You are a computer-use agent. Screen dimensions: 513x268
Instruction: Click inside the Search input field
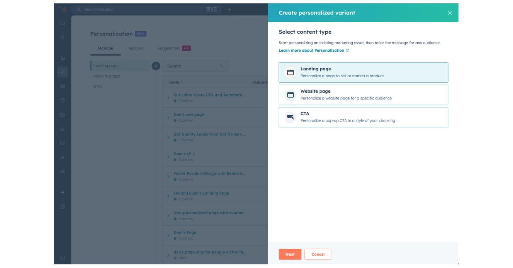coord(188,66)
